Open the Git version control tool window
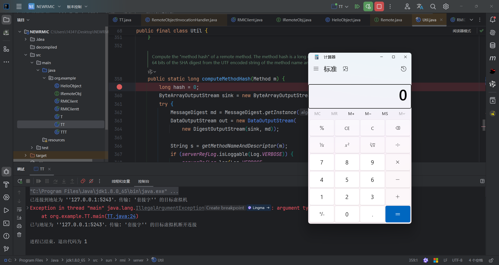The height and width of the screenshot is (265, 499). point(6,249)
